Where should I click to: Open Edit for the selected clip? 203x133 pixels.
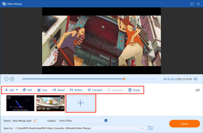point(27,90)
